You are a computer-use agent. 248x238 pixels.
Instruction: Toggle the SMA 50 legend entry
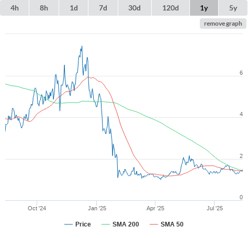pos(166,224)
